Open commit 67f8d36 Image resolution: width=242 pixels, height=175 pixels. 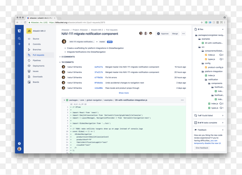[x=98, y=77]
